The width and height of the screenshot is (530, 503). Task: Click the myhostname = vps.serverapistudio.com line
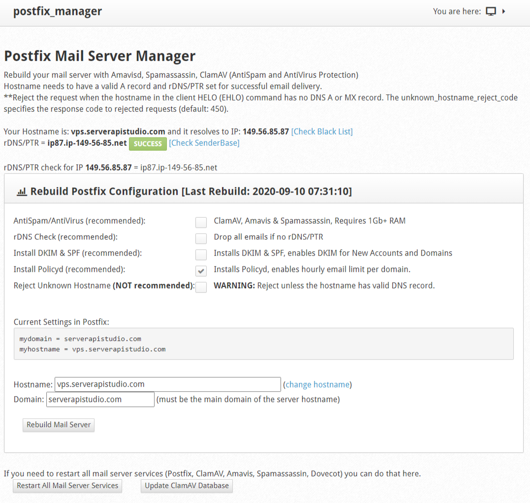click(x=93, y=349)
